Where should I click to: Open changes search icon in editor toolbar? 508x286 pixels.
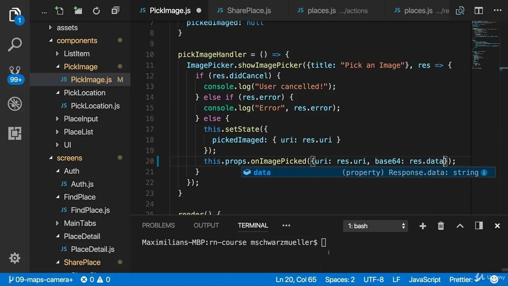coord(460,11)
